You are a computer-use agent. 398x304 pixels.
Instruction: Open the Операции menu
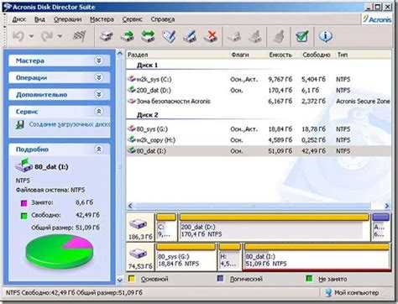[x=67, y=19]
